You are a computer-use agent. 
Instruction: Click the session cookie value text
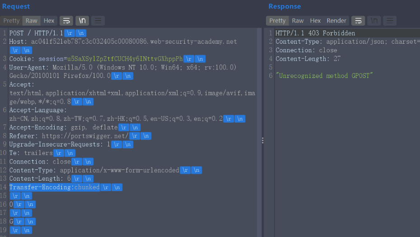pyautogui.click(x=125, y=59)
